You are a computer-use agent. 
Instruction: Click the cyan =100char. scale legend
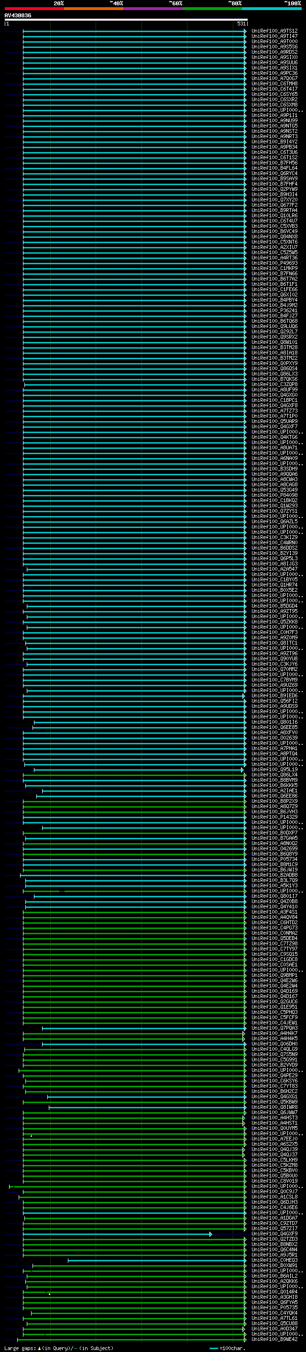click(228, 1348)
